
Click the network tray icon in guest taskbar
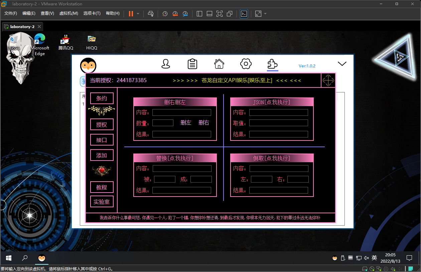(359, 258)
